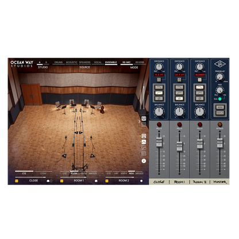Click the Predelay knob

click(x=219, y=77)
